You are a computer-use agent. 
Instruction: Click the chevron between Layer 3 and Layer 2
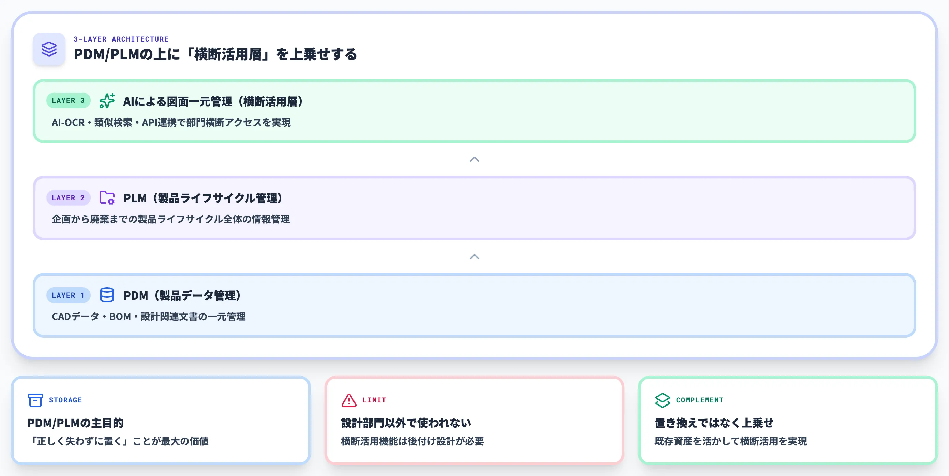click(474, 160)
